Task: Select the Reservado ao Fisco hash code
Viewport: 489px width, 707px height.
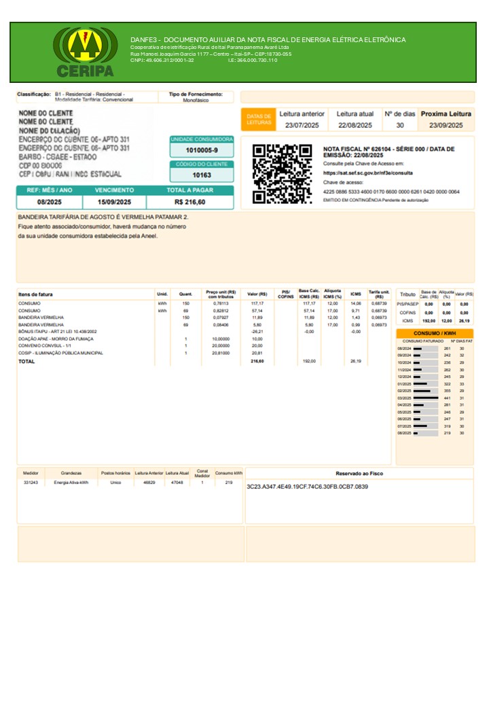Action: point(307,487)
